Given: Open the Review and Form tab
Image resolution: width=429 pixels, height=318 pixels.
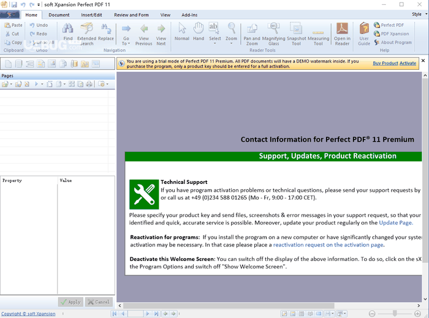Looking at the screenshot, I should tap(131, 15).
